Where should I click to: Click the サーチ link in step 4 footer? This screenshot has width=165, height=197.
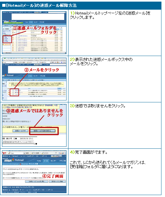click(x=22, y=190)
